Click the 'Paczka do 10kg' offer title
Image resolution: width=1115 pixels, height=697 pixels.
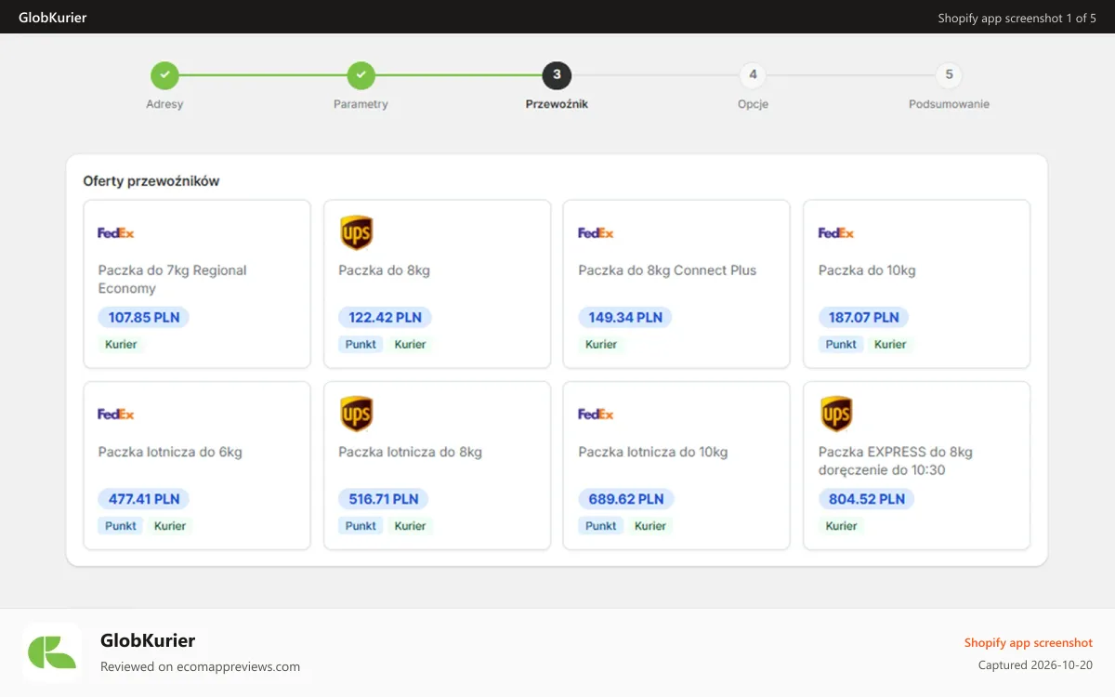click(867, 270)
